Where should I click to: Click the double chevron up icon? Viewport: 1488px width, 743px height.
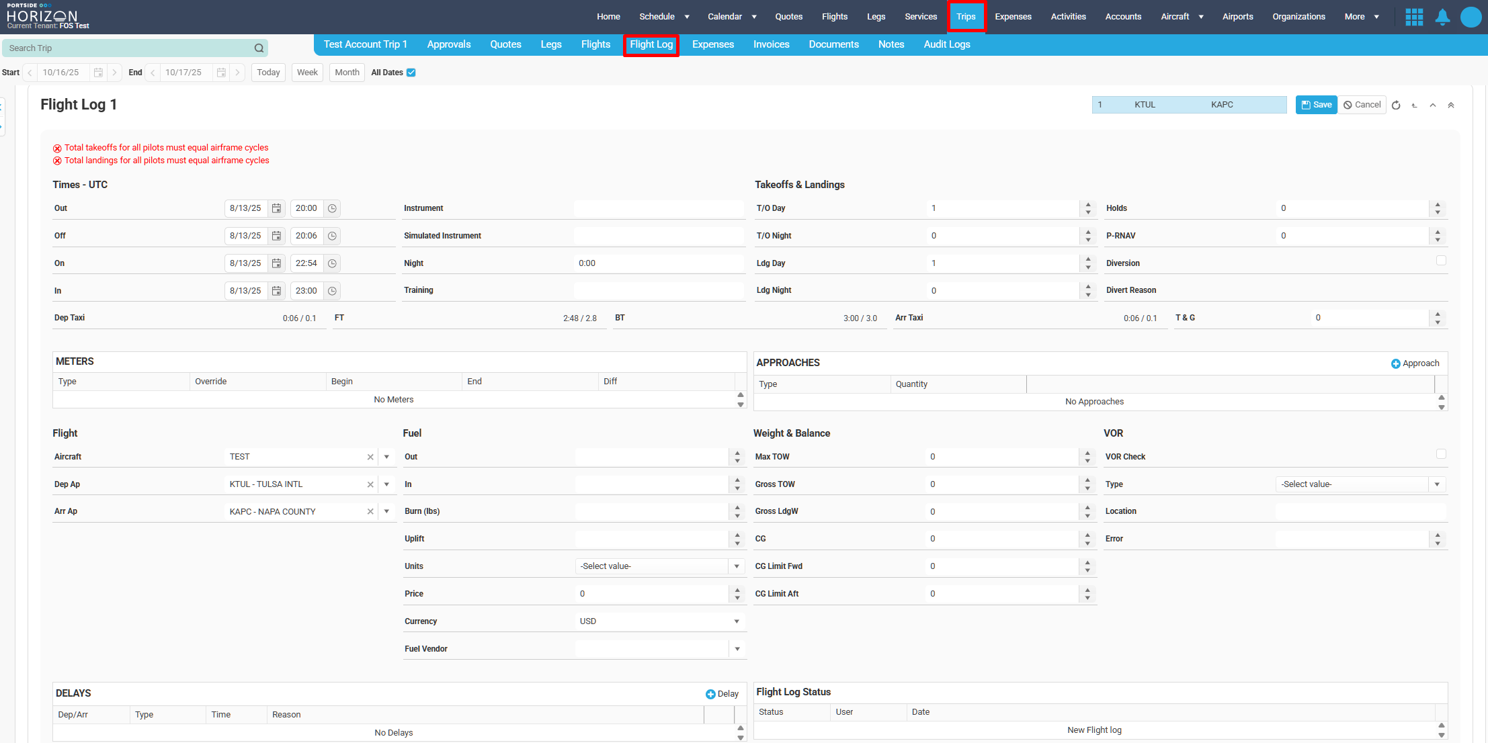click(1451, 105)
